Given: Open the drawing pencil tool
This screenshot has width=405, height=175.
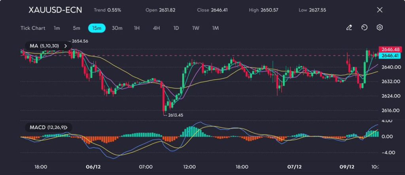Looking at the screenshot, I should click(349, 28).
